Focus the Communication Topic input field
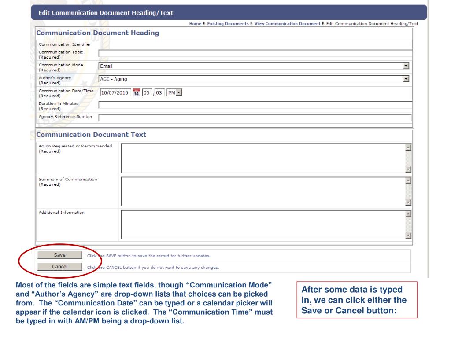The height and width of the screenshot is (338, 451). pyautogui.click(x=255, y=53)
